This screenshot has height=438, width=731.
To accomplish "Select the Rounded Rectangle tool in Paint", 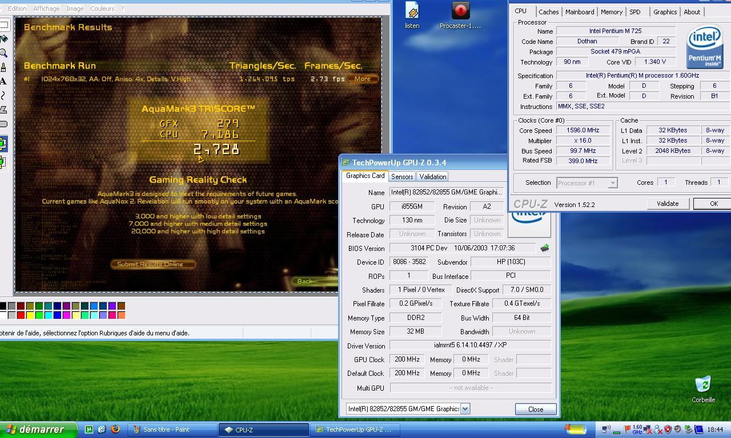I will tap(4, 124).
